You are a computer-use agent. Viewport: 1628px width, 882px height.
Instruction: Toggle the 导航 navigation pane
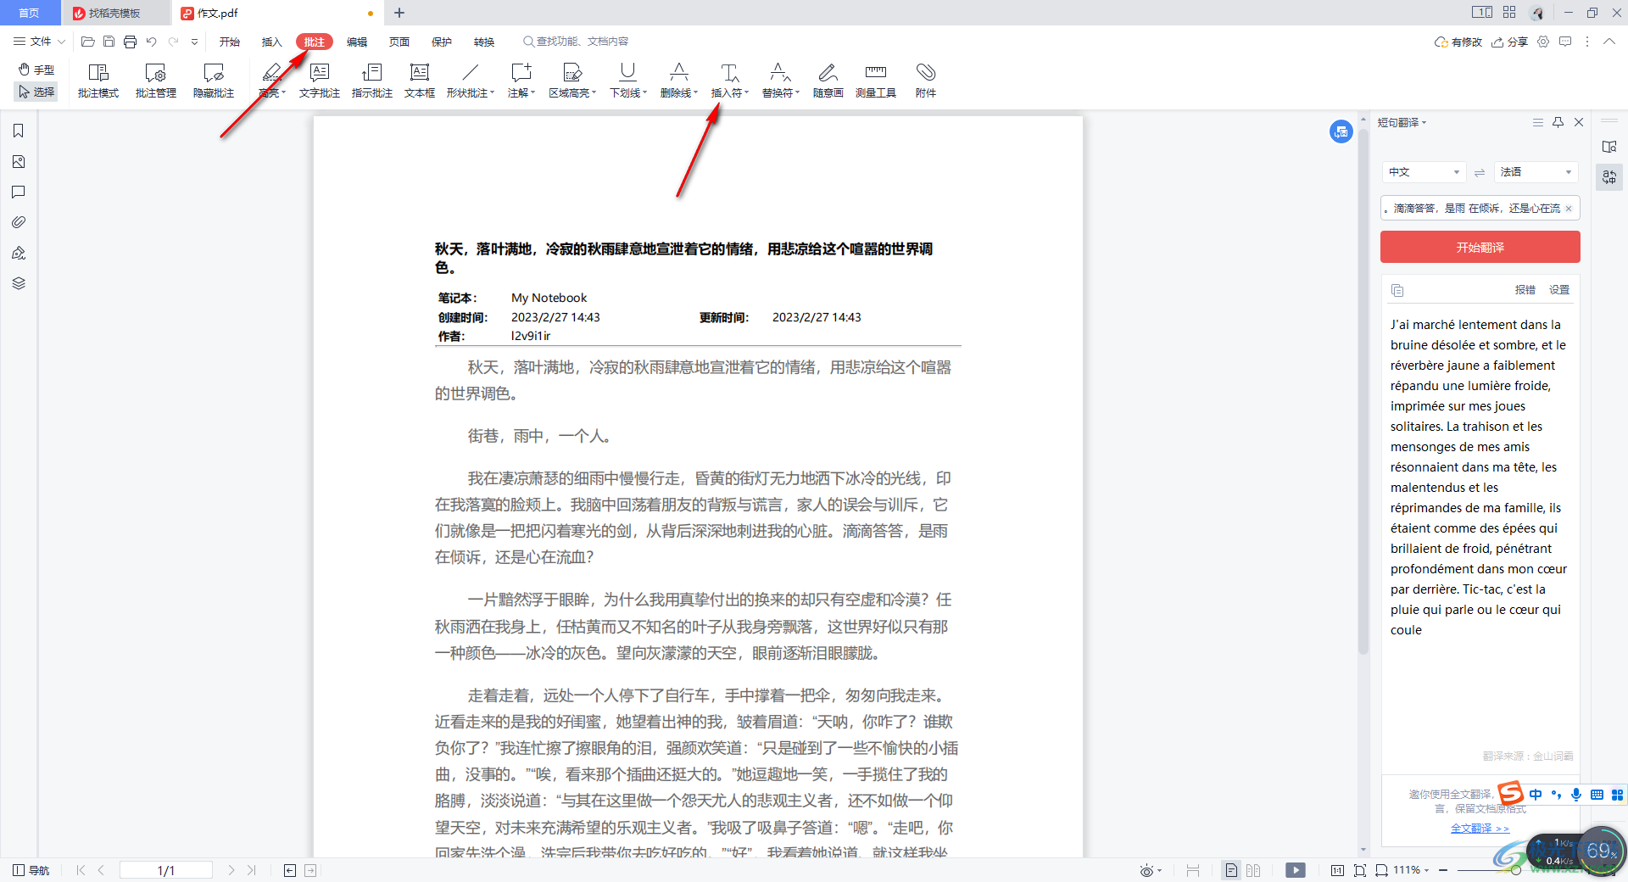[31, 870]
